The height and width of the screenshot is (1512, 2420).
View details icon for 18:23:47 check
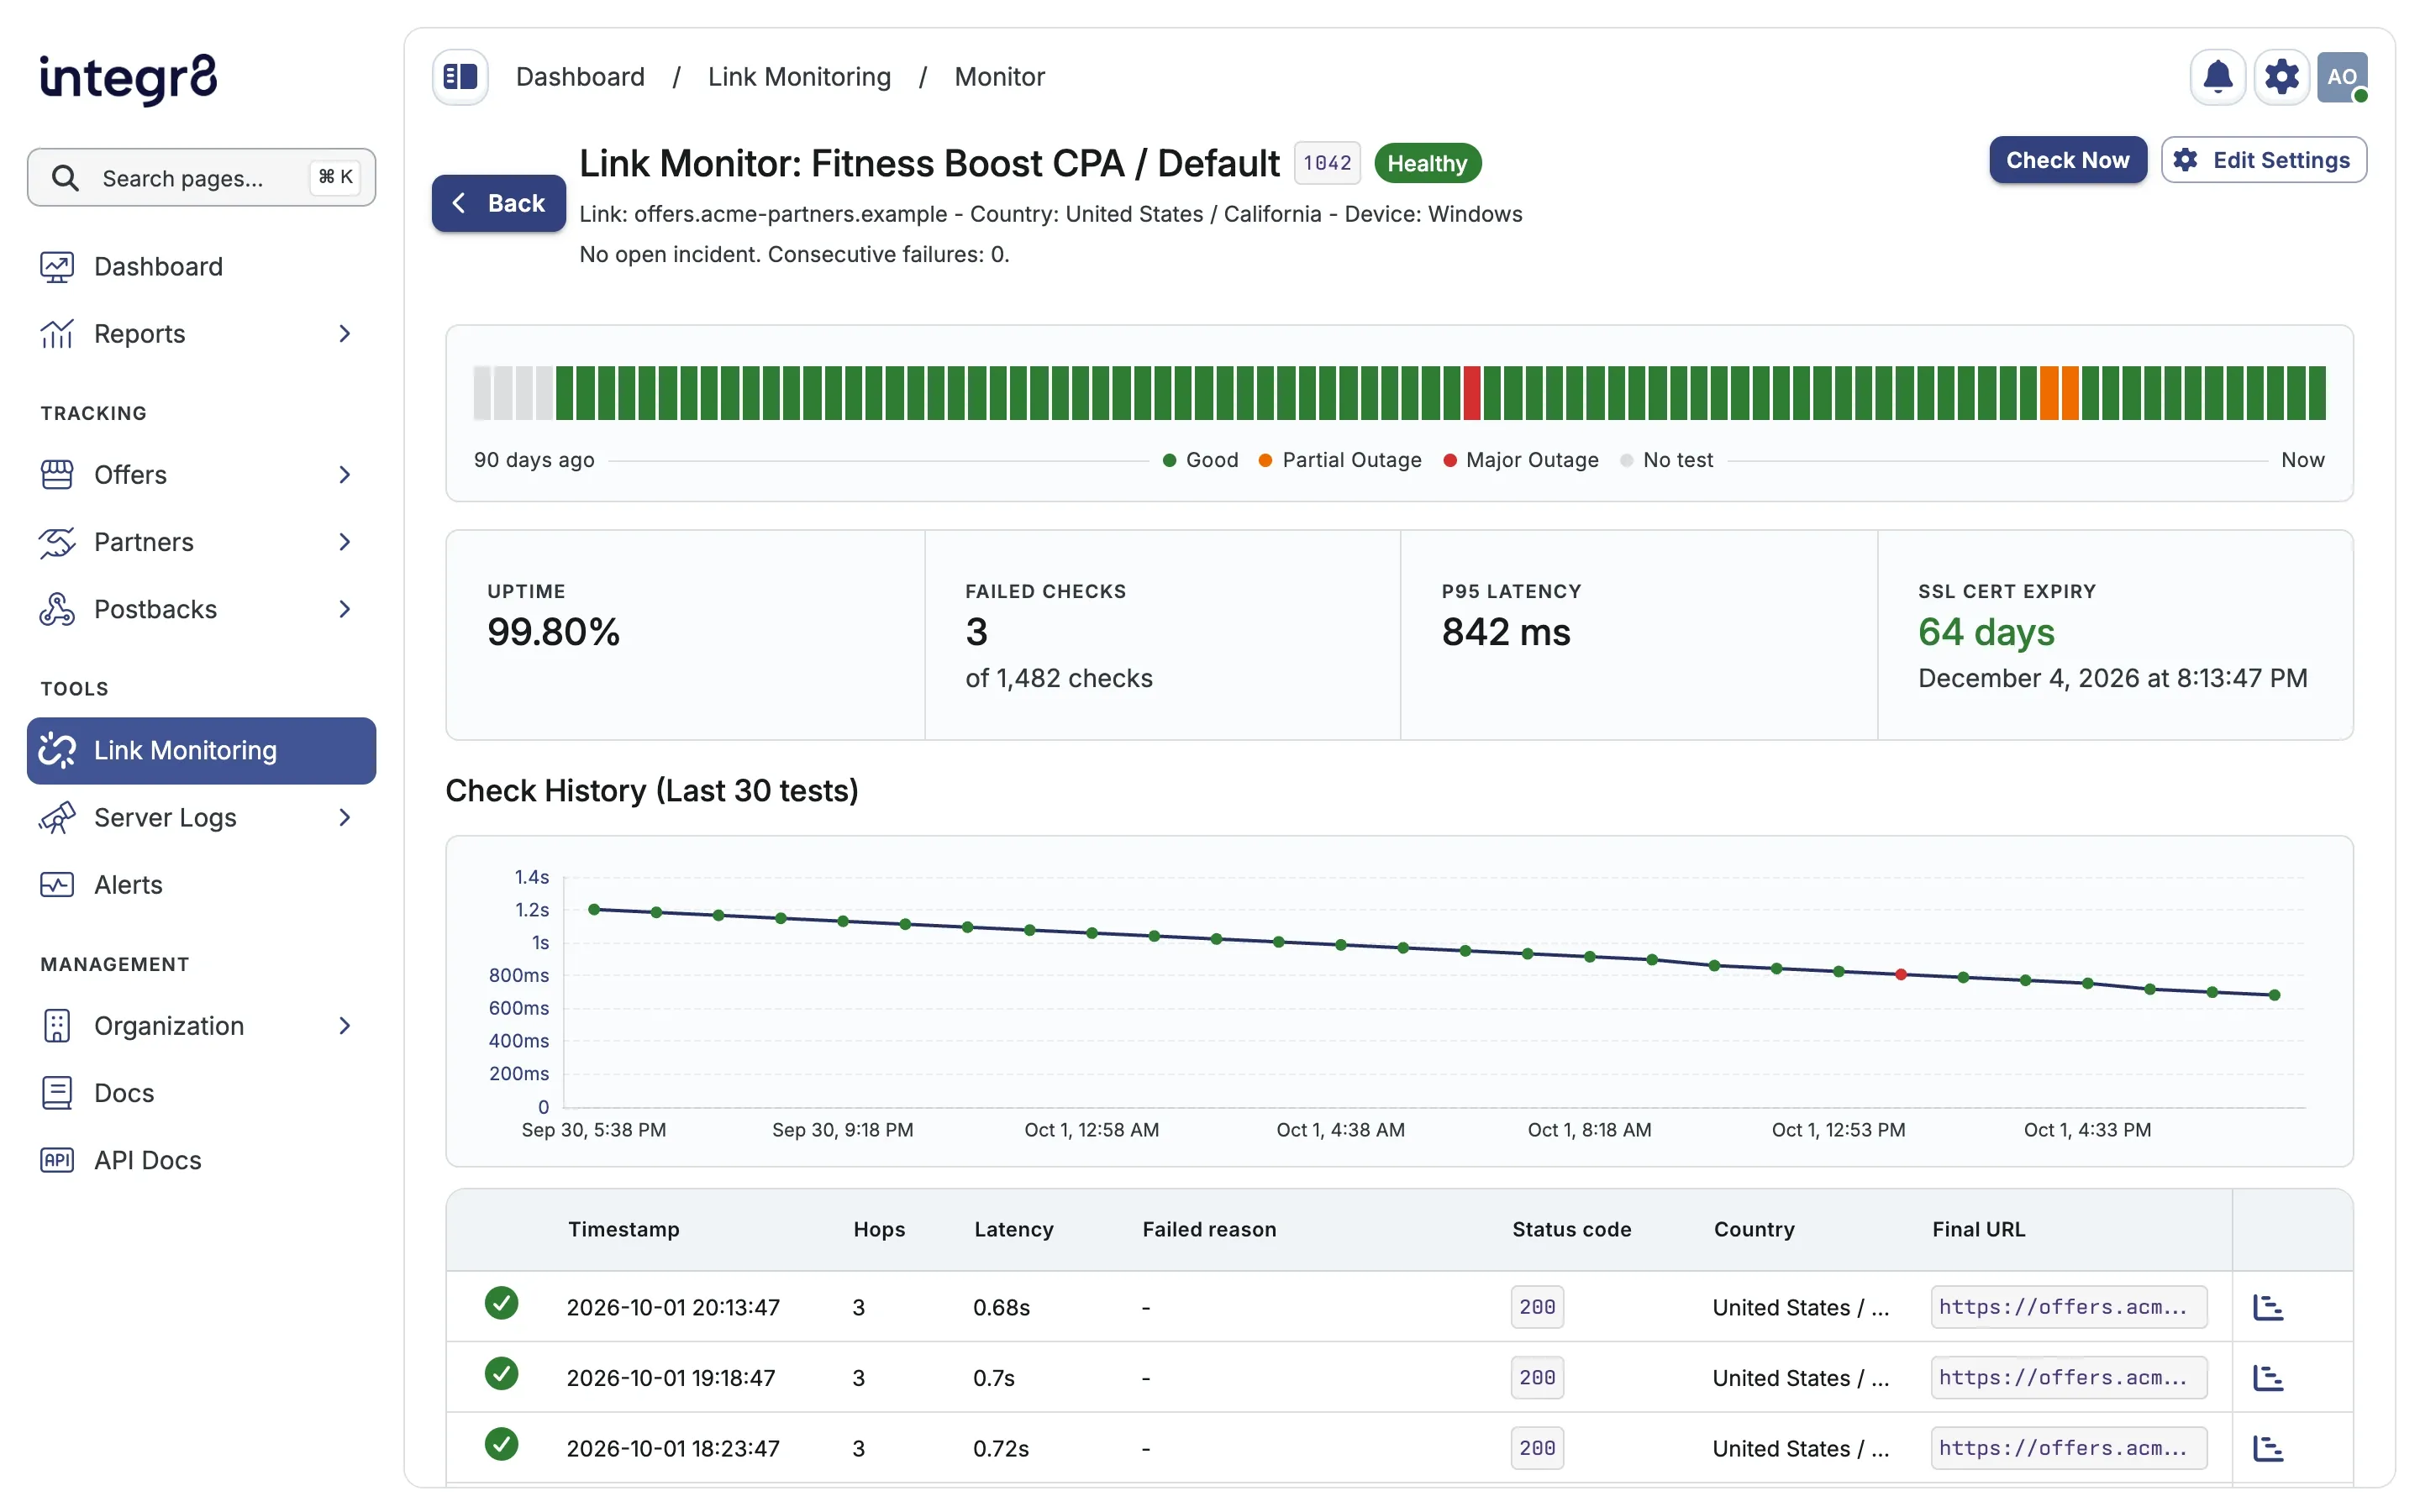pyautogui.click(x=2267, y=1448)
